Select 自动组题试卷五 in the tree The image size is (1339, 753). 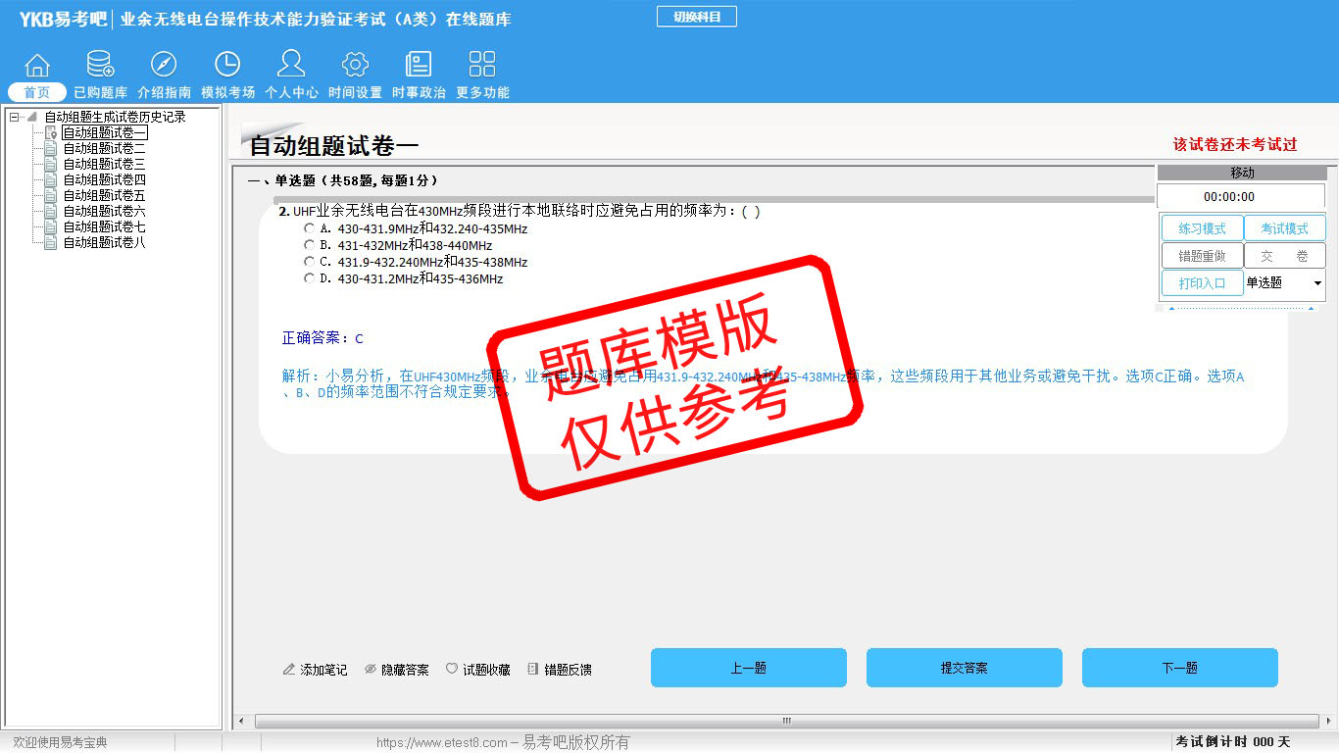(105, 195)
